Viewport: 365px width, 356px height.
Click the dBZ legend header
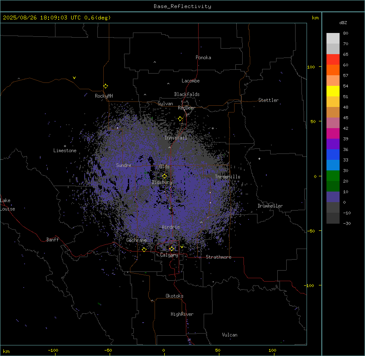pos(343,23)
